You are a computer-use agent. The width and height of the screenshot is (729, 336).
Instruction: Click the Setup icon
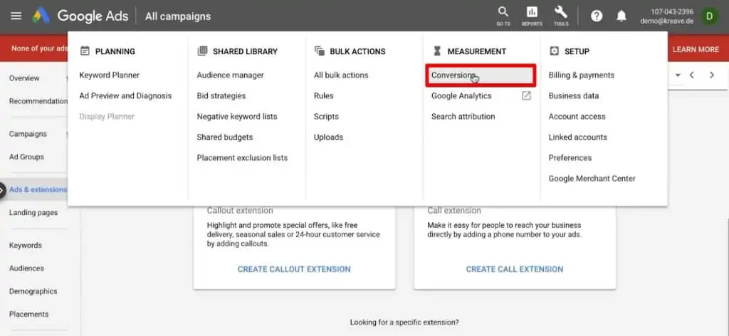click(554, 51)
